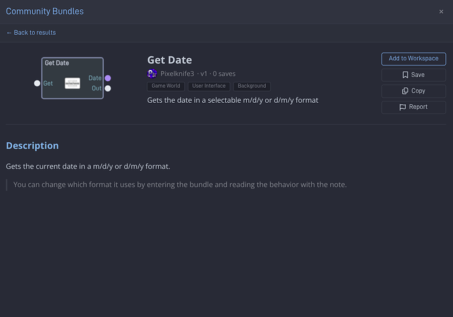Select the Game World tag

coord(166,86)
